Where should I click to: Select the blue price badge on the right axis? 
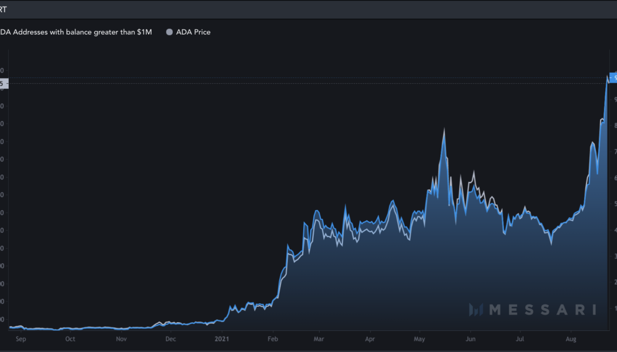click(613, 77)
